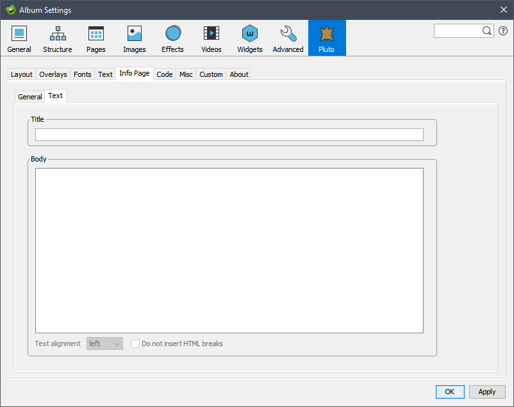Open the Effects settings section
514x407 pixels.
(x=173, y=38)
